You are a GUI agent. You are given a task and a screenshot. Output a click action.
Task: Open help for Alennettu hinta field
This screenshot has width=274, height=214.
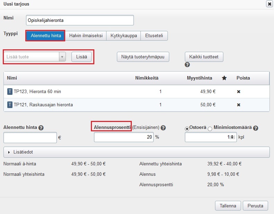[x=41, y=128]
